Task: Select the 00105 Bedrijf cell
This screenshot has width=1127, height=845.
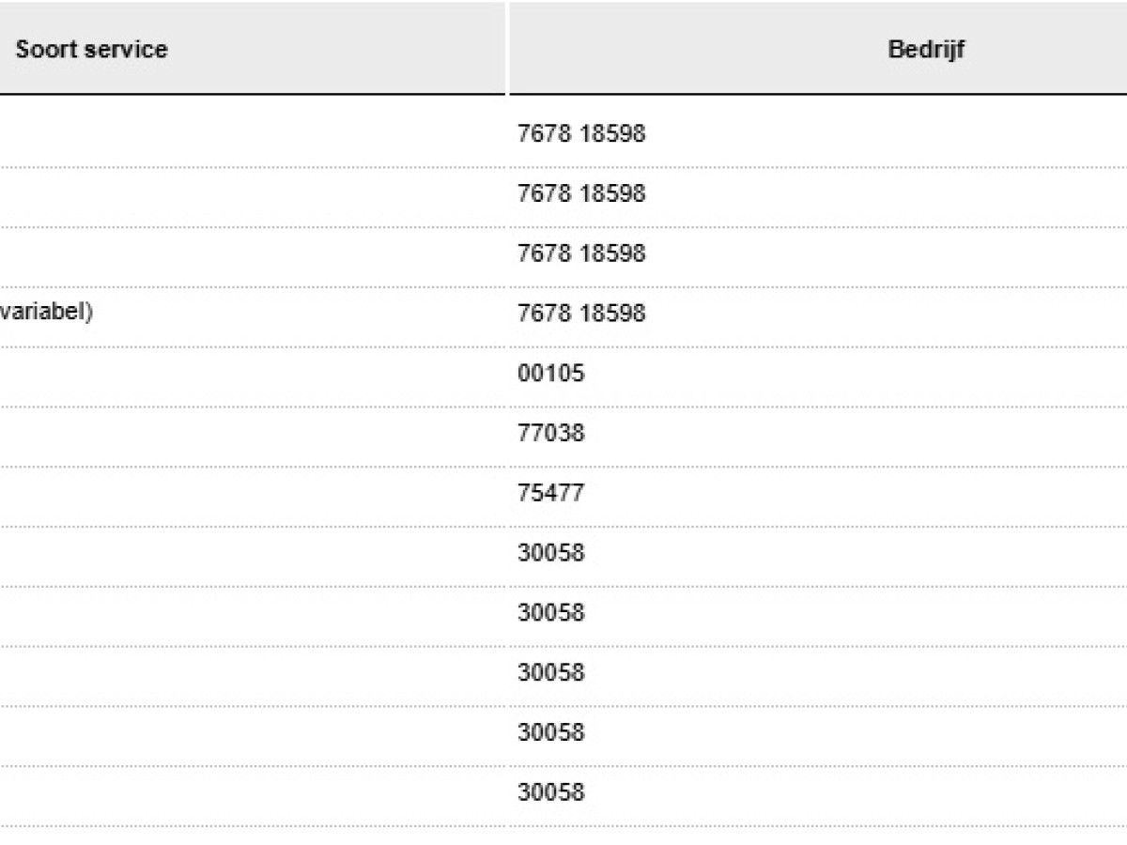Action: [550, 374]
